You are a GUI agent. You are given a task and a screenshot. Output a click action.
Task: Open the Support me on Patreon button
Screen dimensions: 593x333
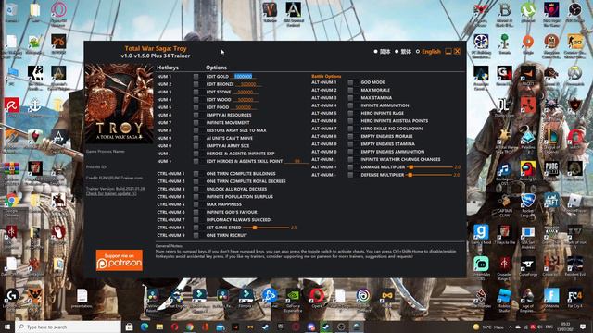[x=120, y=260]
